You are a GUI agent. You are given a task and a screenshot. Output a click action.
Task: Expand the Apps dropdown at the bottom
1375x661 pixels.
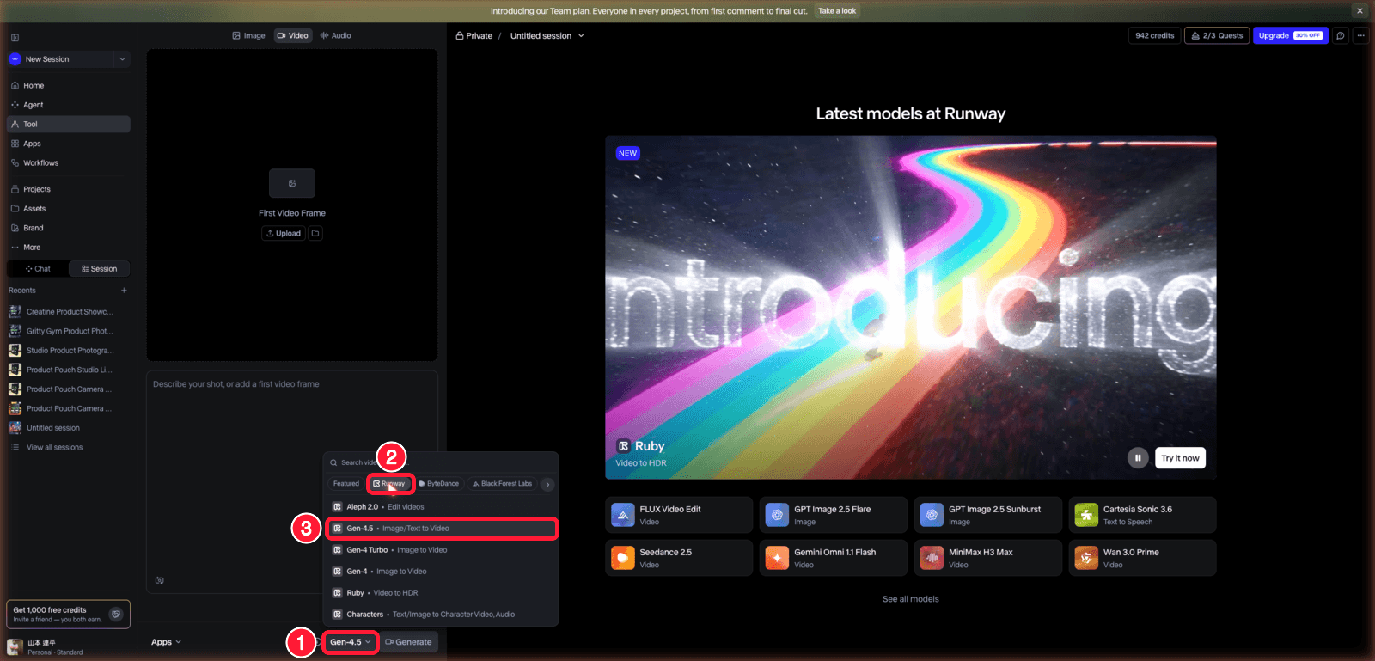point(166,642)
